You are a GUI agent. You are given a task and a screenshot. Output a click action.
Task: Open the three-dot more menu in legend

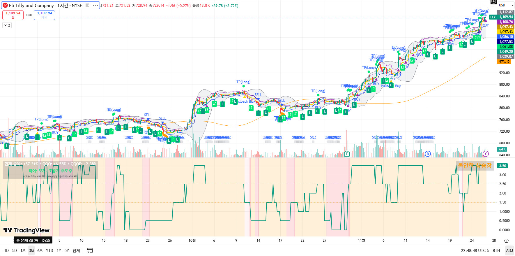[95, 5]
